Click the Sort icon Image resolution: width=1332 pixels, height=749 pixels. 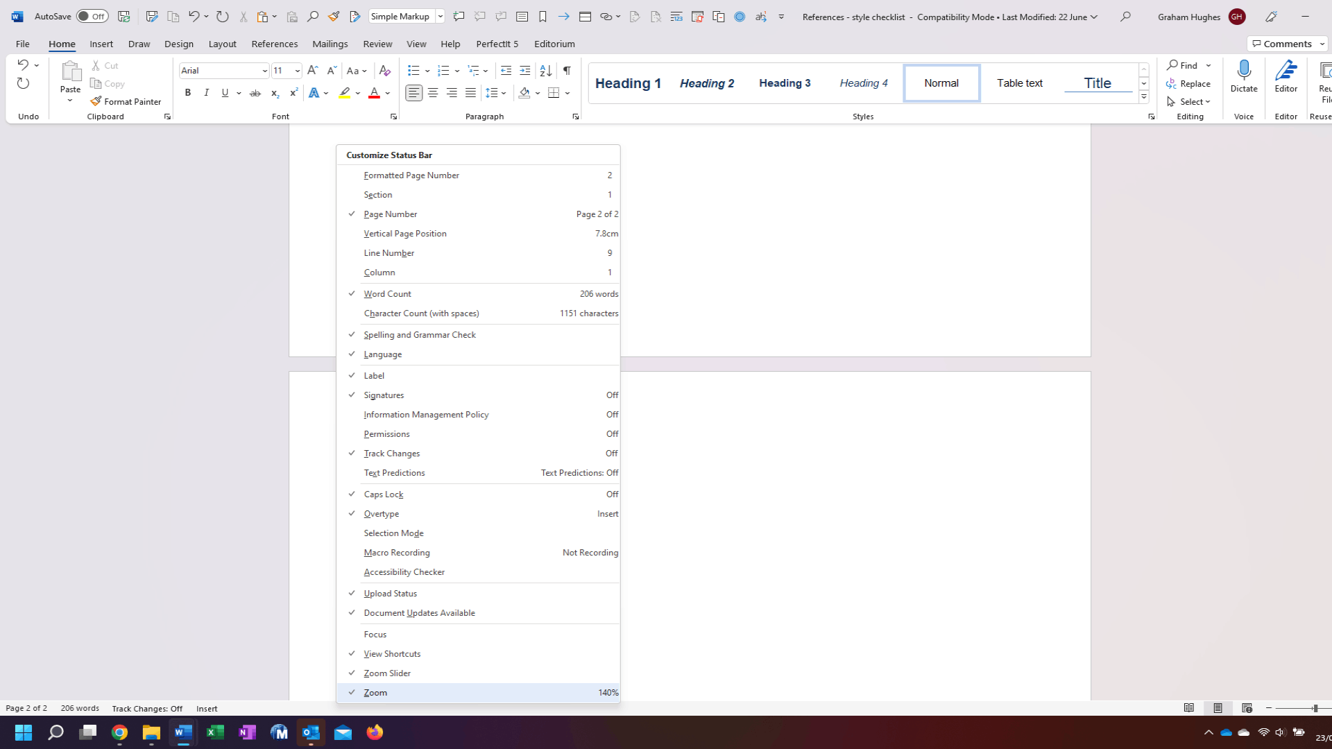click(546, 70)
